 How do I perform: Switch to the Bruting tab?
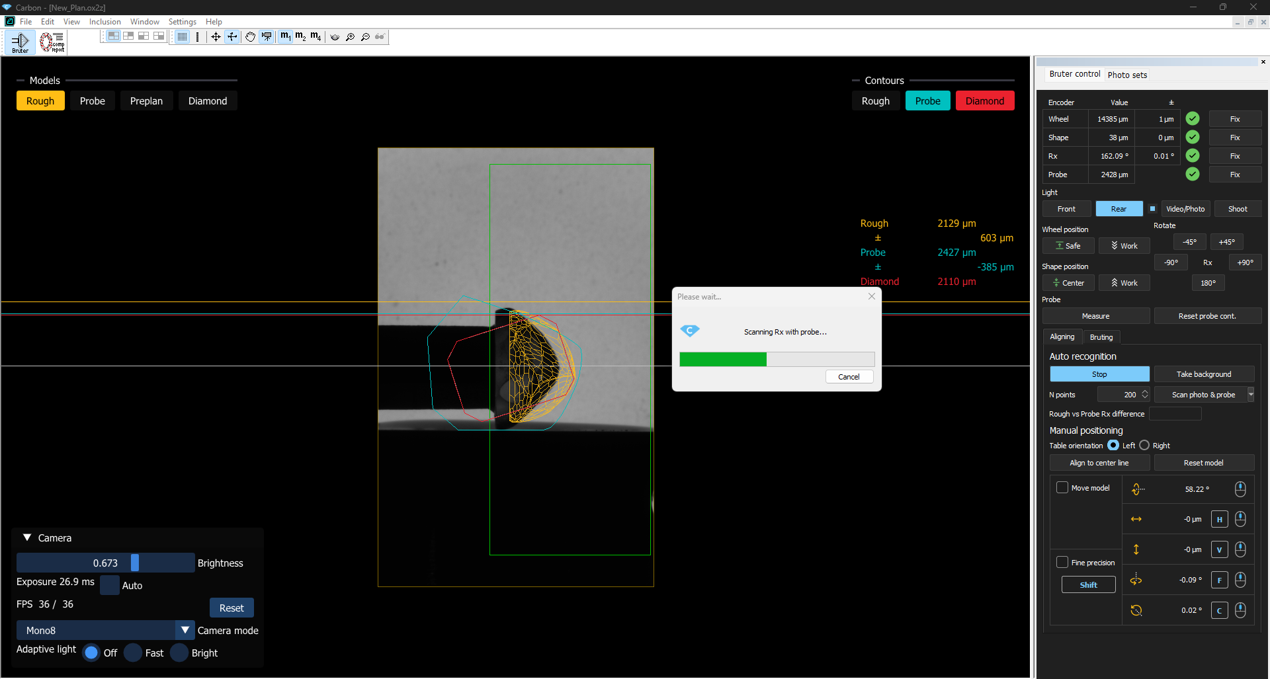click(x=1101, y=337)
